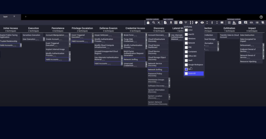Select the Credential Access tactic header
Viewport: 266px width, 139px height.
[135, 28]
